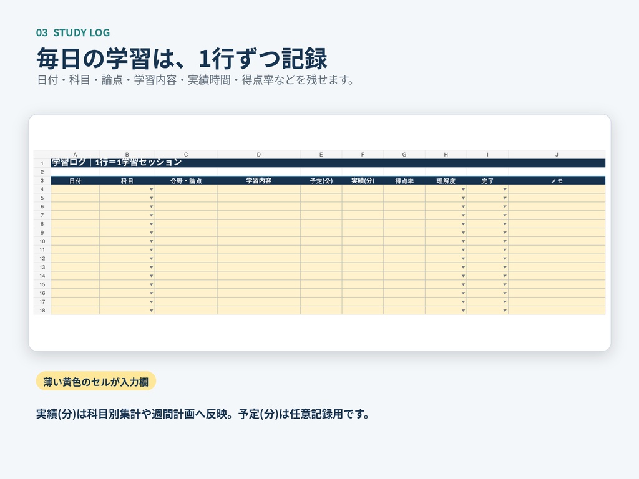Click the 学習内容 input cell in row 5
The width and height of the screenshot is (639, 479).
click(x=259, y=198)
